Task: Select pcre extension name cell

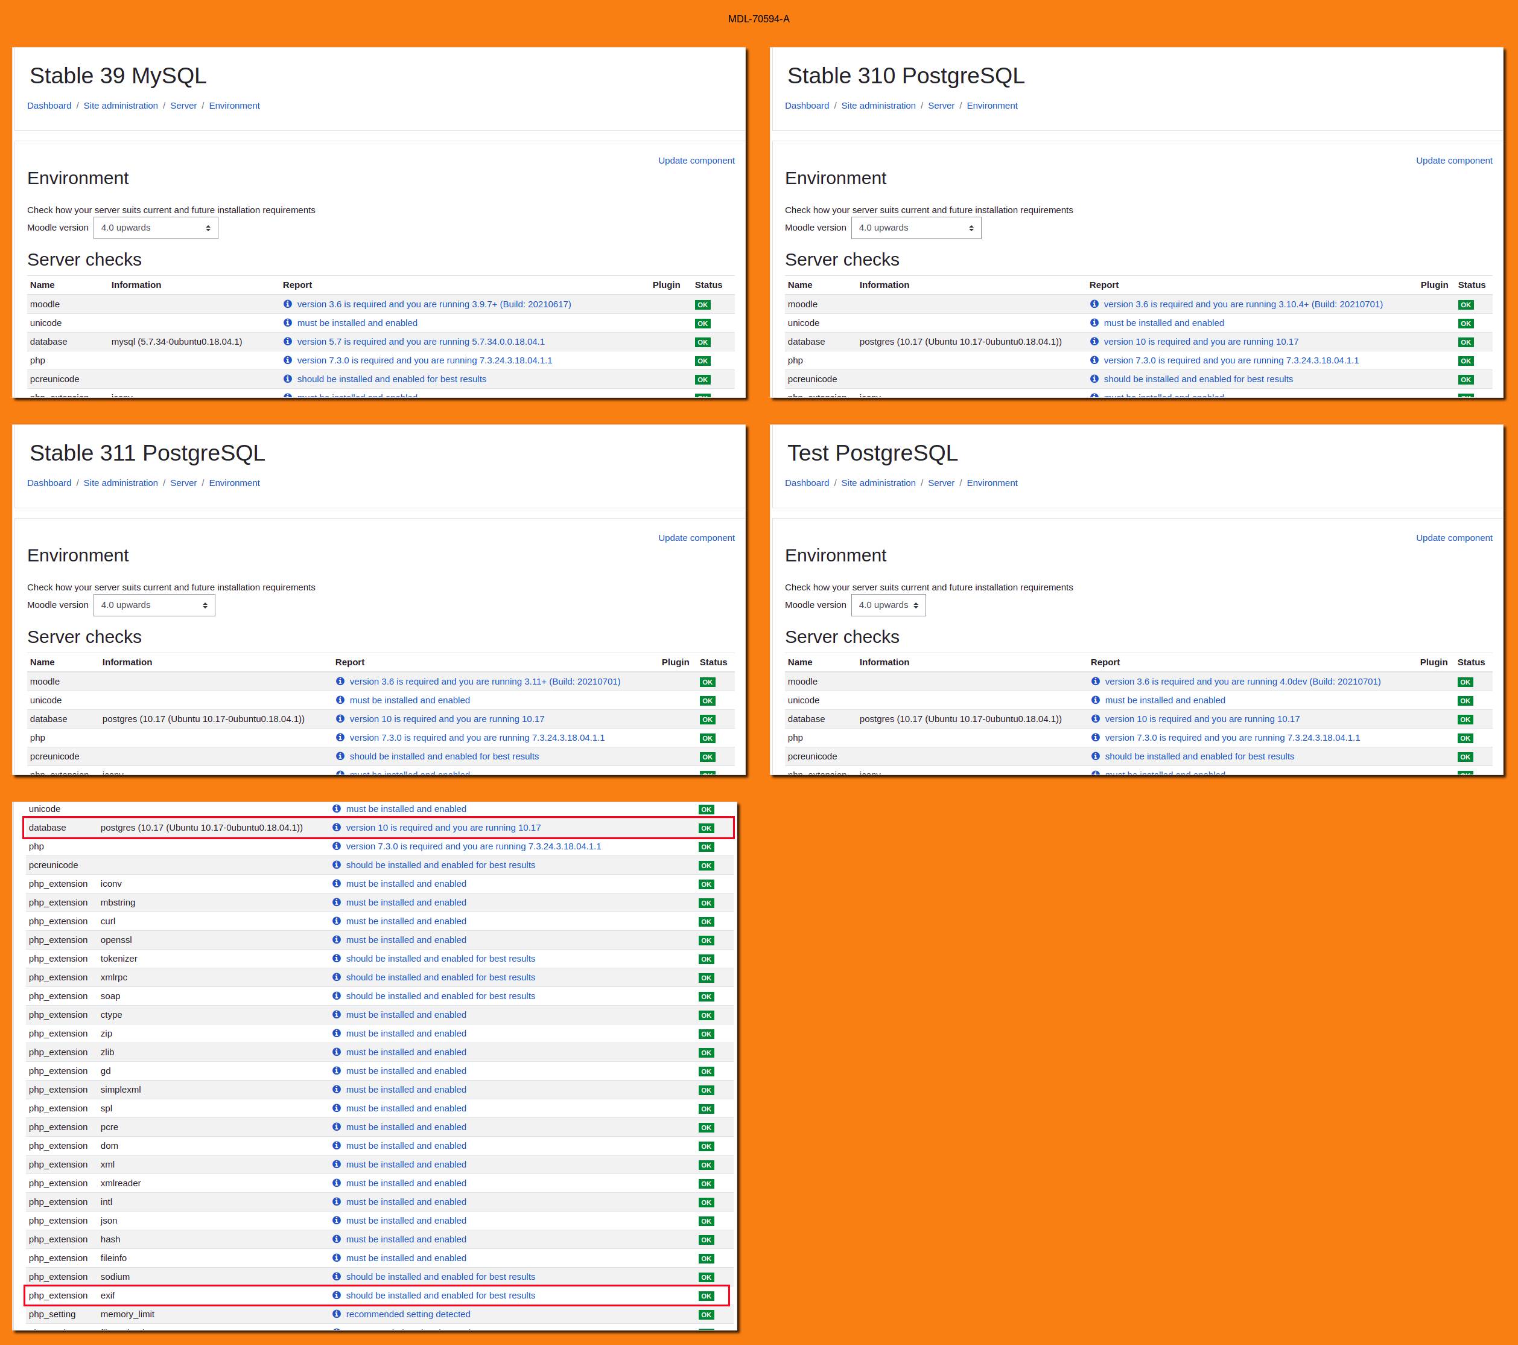Action: tap(109, 1127)
